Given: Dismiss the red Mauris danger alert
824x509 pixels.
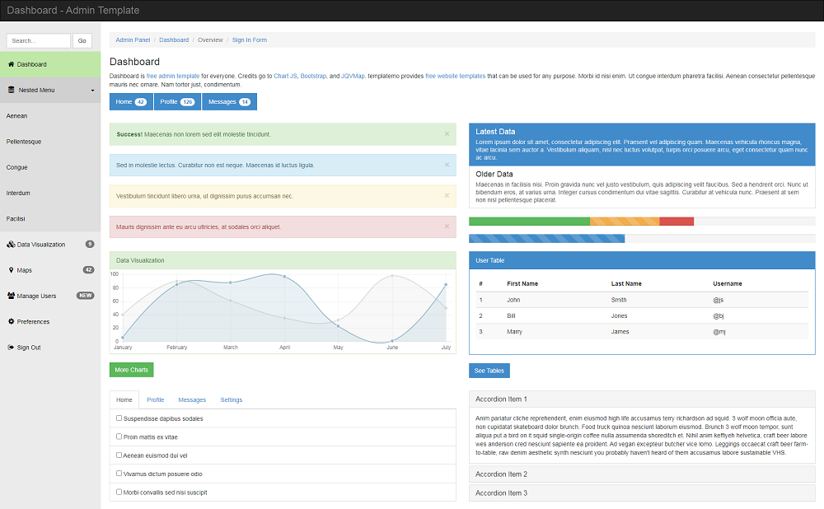Looking at the screenshot, I should click(x=447, y=226).
